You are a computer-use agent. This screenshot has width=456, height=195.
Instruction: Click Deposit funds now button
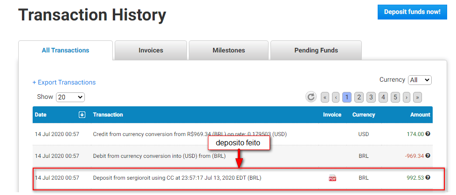tap(412, 12)
